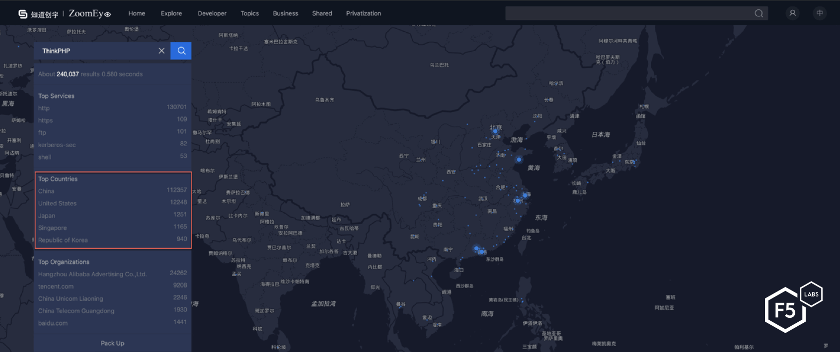Image resolution: width=840 pixels, height=352 pixels.
Task: Filter by the http service
Action: tap(44, 108)
